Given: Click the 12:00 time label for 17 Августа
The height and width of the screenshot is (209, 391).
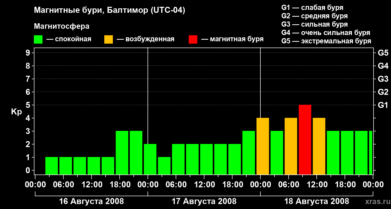Looking at the screenshot, I should click(204, 185).
